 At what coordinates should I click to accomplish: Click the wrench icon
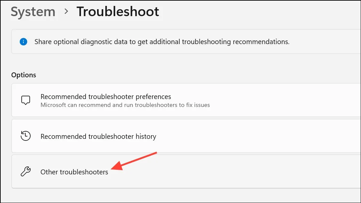click(26, 171)
